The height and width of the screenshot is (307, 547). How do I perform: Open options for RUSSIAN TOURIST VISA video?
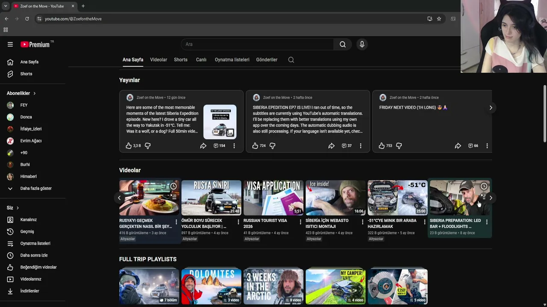(x=300, y=222)
